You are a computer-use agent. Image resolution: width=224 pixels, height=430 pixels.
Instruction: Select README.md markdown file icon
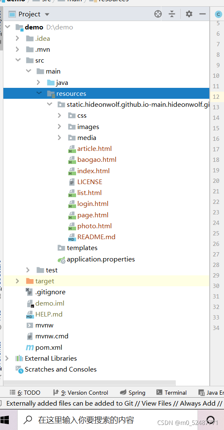(x=72, y=237)
